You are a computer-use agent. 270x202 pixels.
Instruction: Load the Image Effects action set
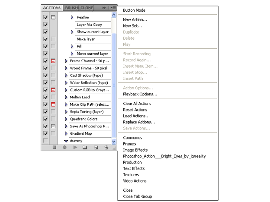pyautogui.click(x=135, y=150)
